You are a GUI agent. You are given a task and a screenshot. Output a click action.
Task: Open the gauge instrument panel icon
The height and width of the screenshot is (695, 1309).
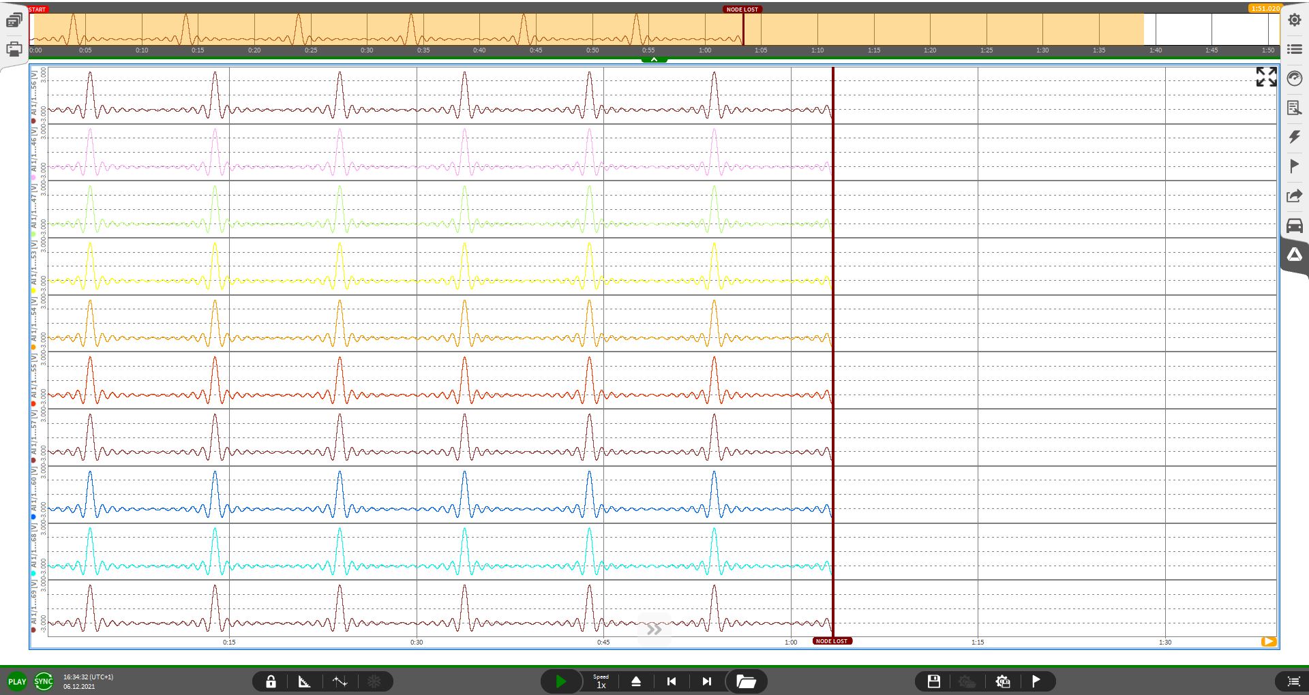1294,78
